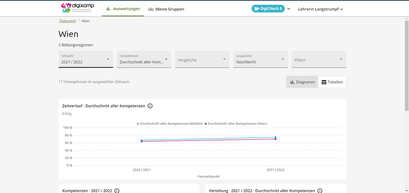The height and width of the screenshot is (193, 409).
Task: Click info icon beside Verteilung heading
Action: tap(320, 191)
